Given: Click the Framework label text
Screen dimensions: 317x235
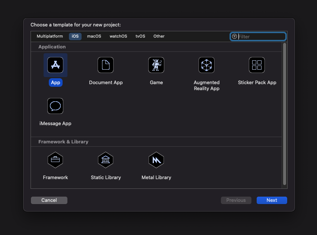Looking at the screenshot, I should click(55, 177).
